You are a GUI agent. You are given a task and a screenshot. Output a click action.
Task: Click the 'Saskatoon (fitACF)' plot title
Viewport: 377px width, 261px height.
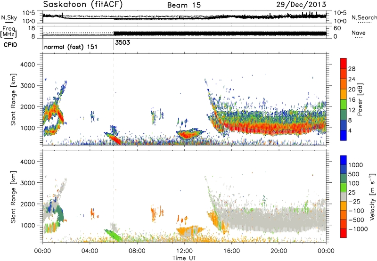(x=83, y=4)
